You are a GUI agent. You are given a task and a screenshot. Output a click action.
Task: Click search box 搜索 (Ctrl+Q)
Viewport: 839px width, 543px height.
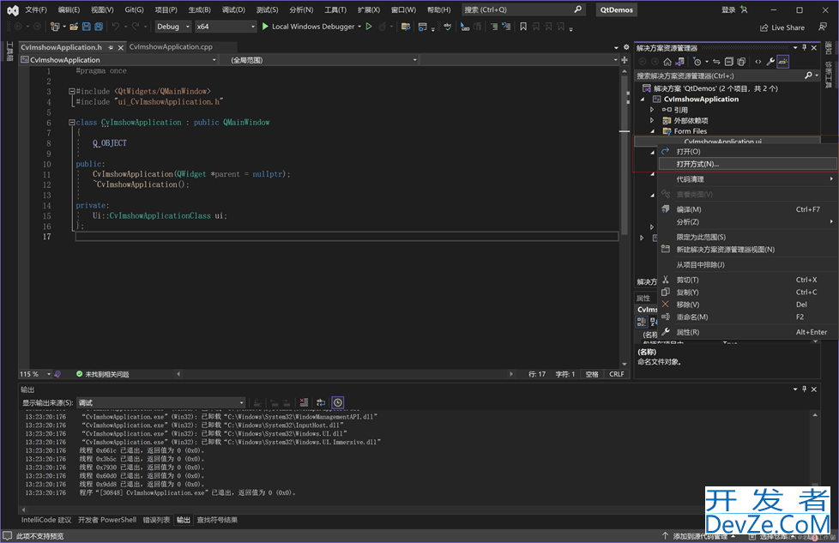[x=522, y=9]
